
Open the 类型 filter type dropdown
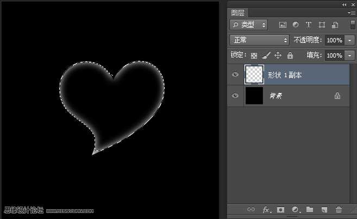click(249, 25)
